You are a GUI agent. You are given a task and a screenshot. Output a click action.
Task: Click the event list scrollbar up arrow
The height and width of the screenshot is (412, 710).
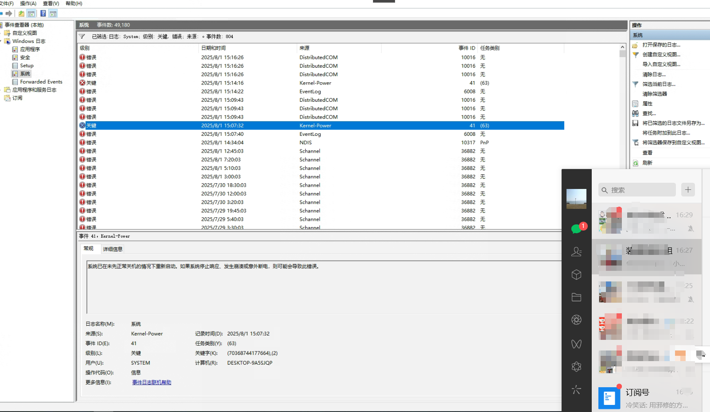[x=622, y=47]
